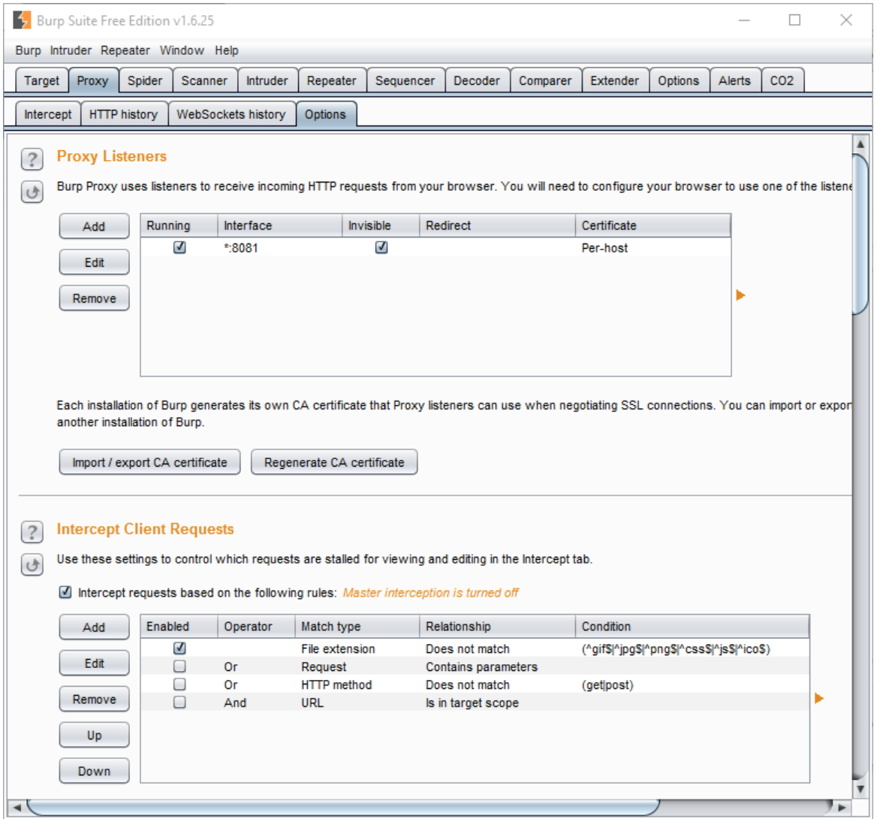Go to the Intruder tool tab
The image size is (877, 819).
(x=267, y=80)
